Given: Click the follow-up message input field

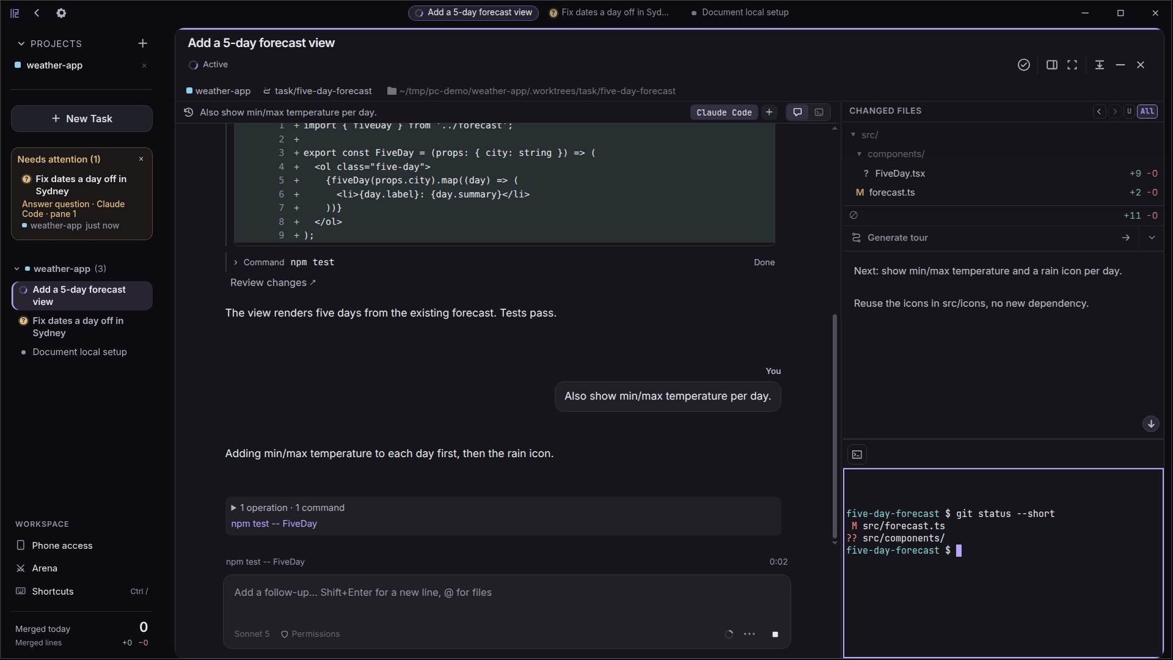Looking at the screenshot, I should [506, 593].
